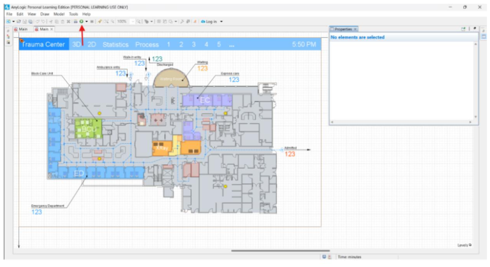Click the Process button in model header
The height and width of the screenshot is (267, 490).
(147, 45)
